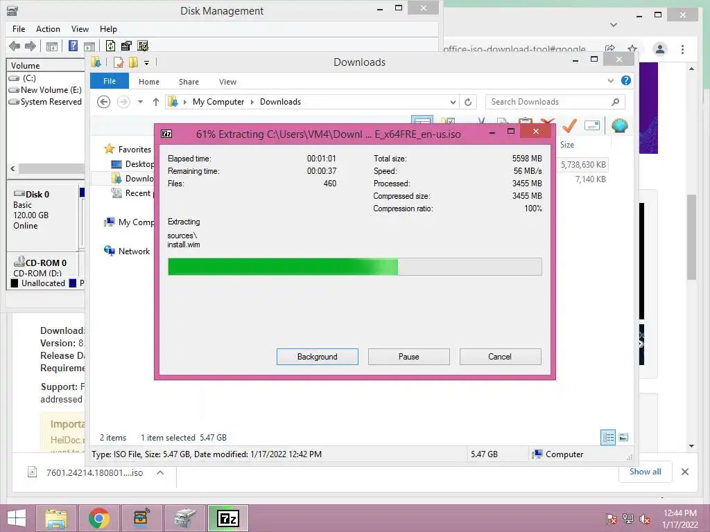Open download item options chevron in Chrome
This screenshot has width=710, height=532.
pos(160,472)
